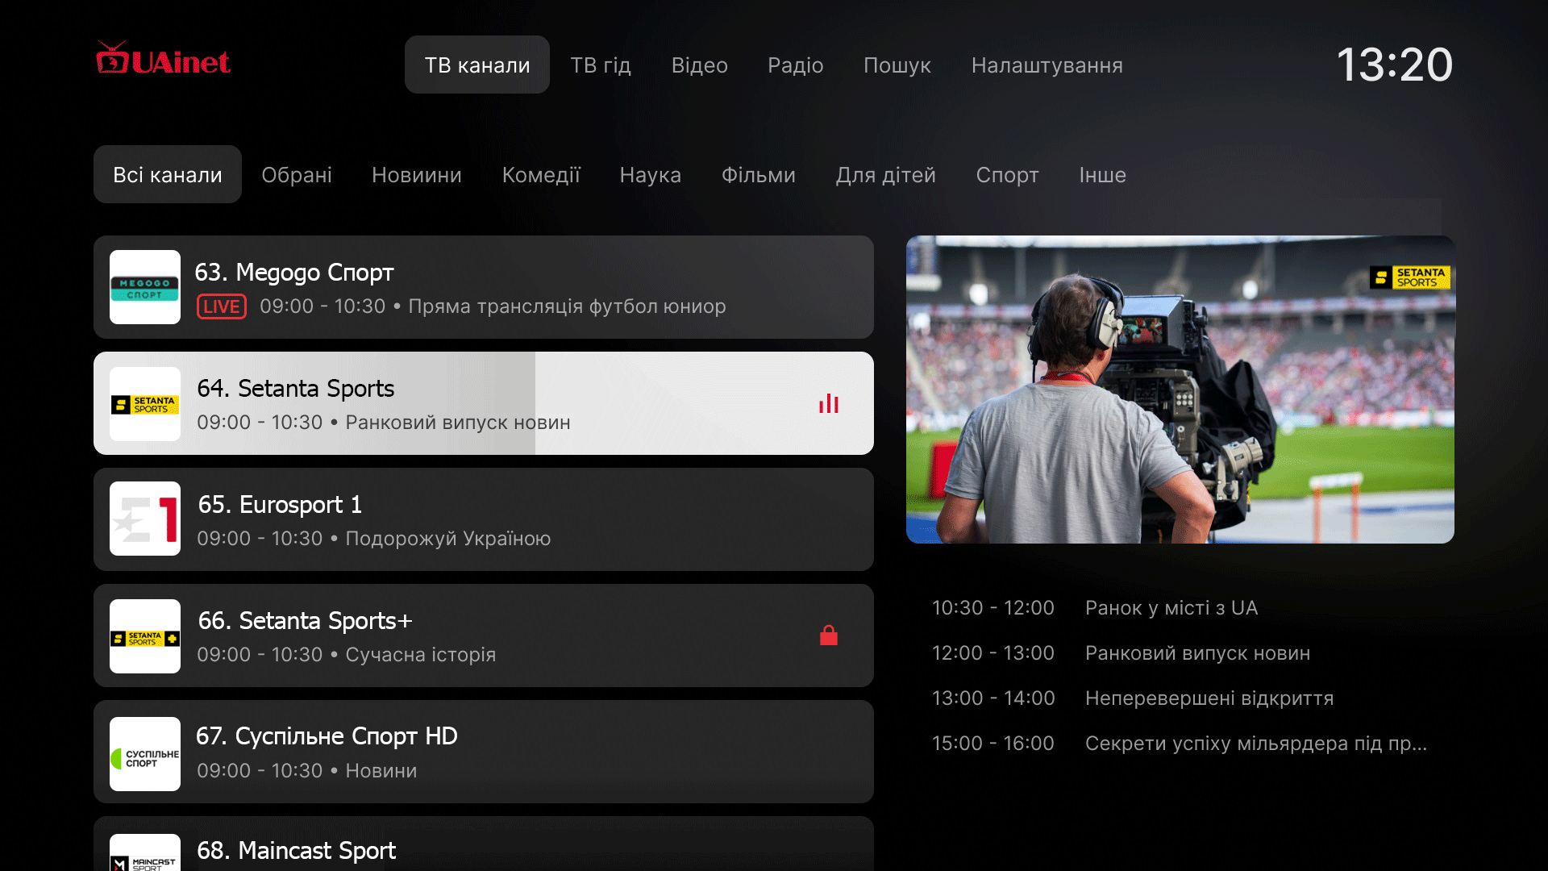Click the LIVE badge on Megogo Спорт

pyautogui.click(x=222, y=306)
